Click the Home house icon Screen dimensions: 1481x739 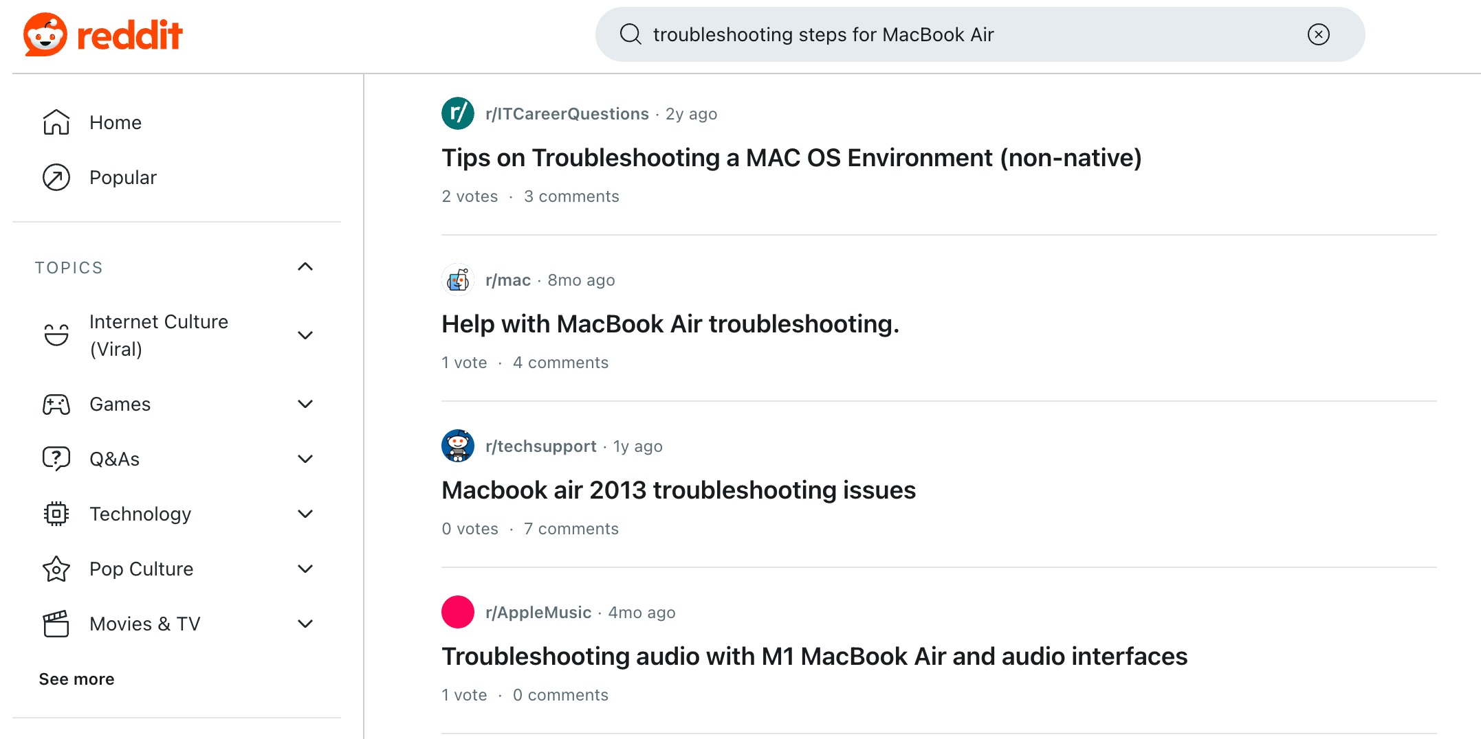pos(56,122)
